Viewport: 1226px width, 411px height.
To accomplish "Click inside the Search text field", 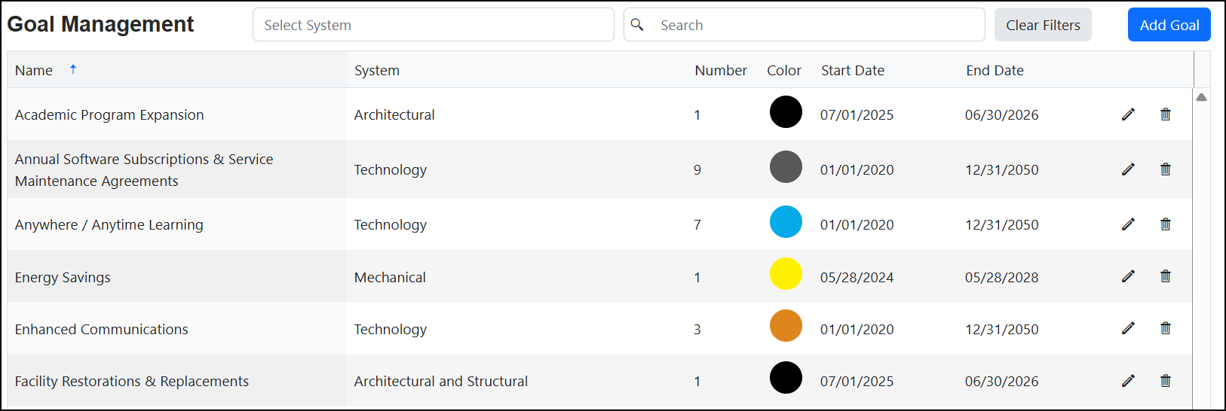I will pos(818,25).
